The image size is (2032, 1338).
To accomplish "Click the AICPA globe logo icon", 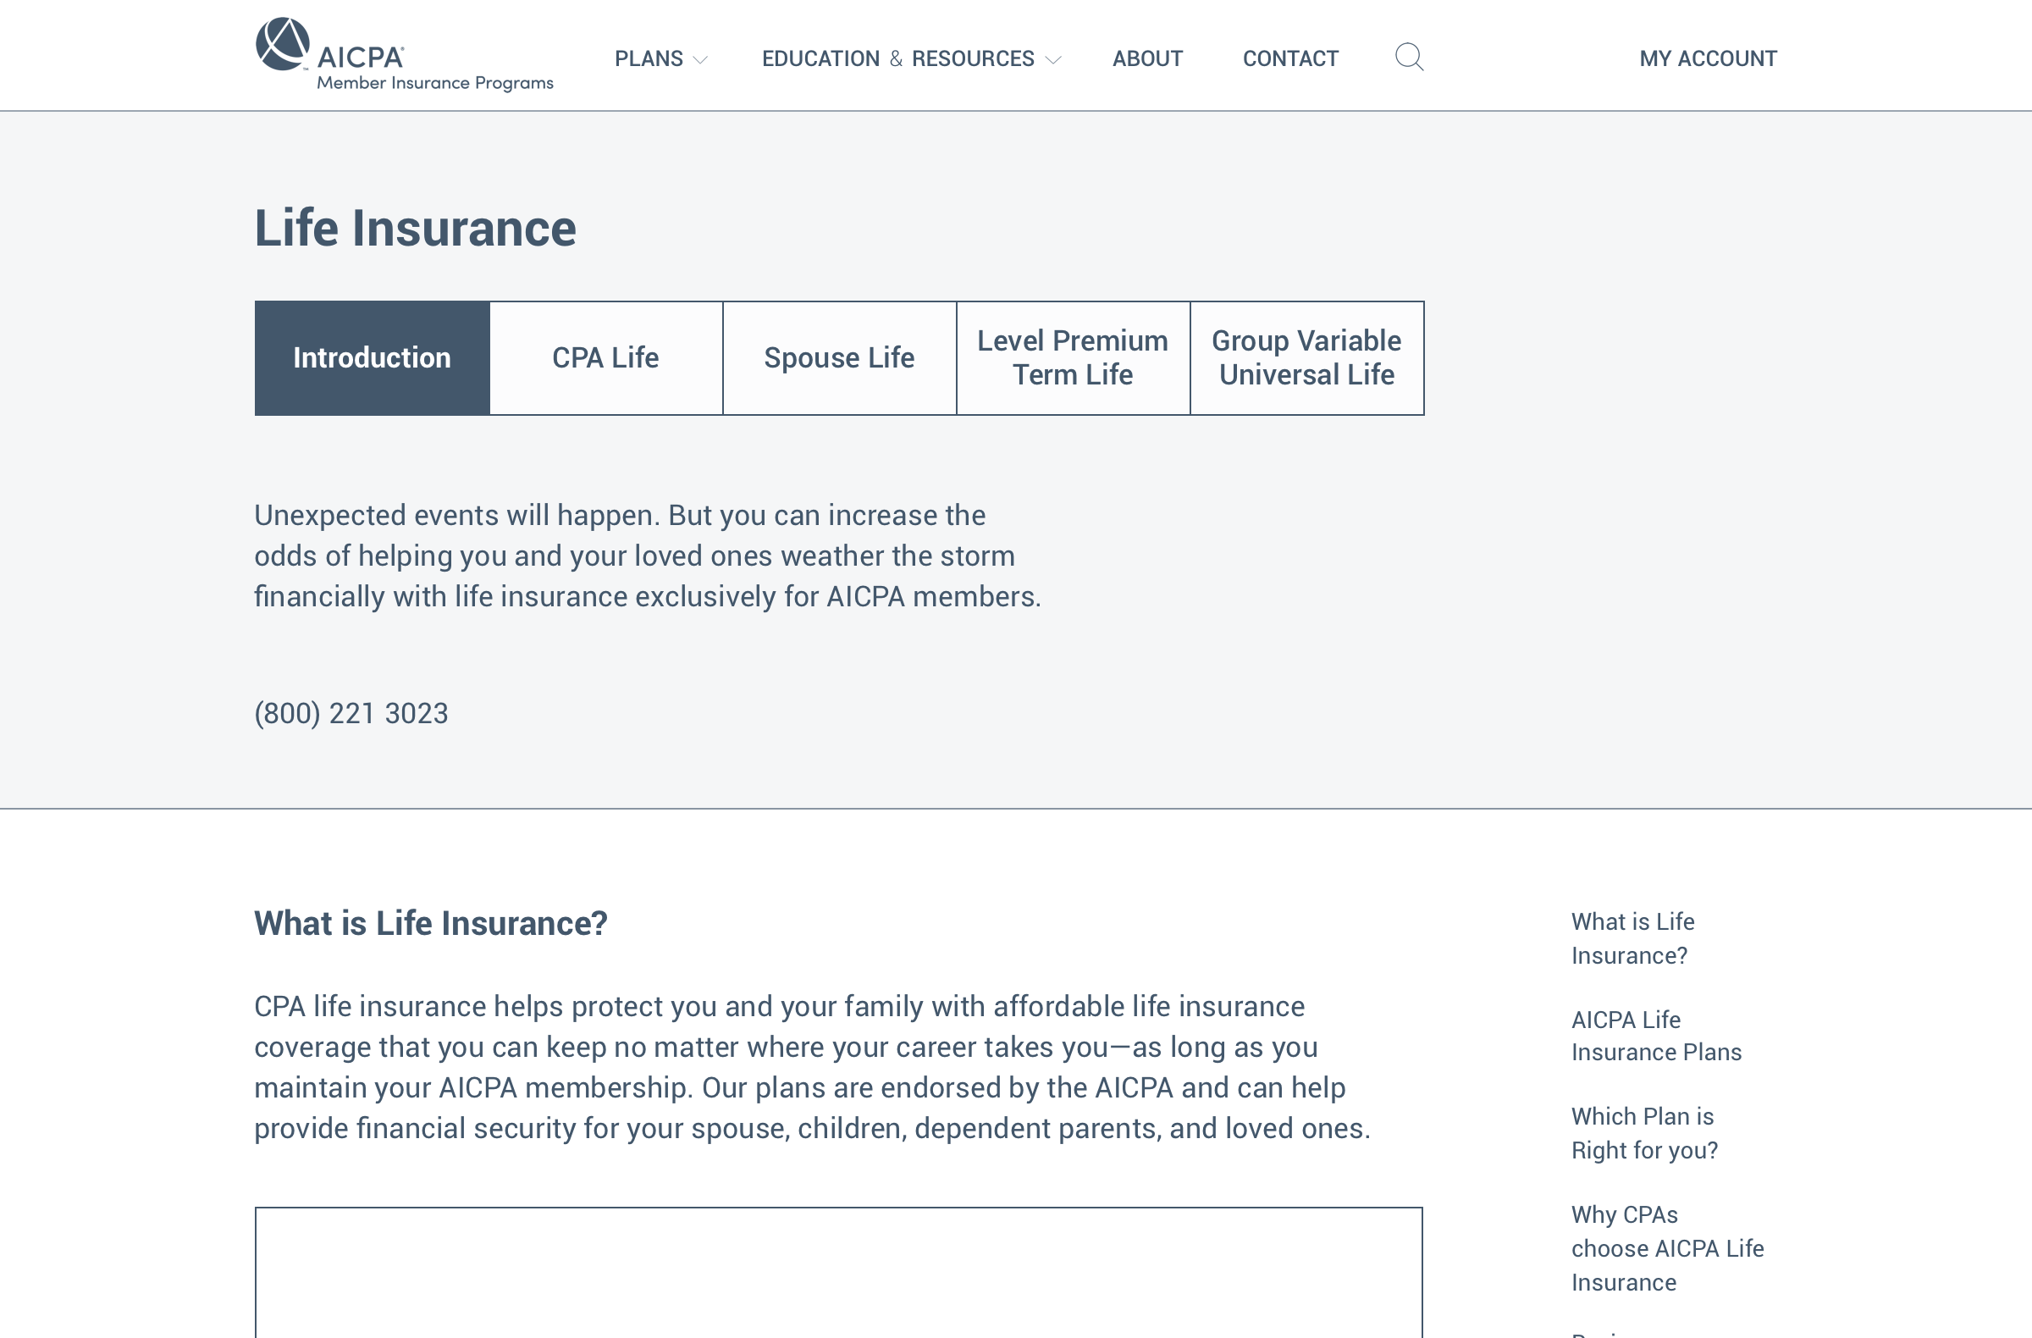I will (x=282, y=43).
